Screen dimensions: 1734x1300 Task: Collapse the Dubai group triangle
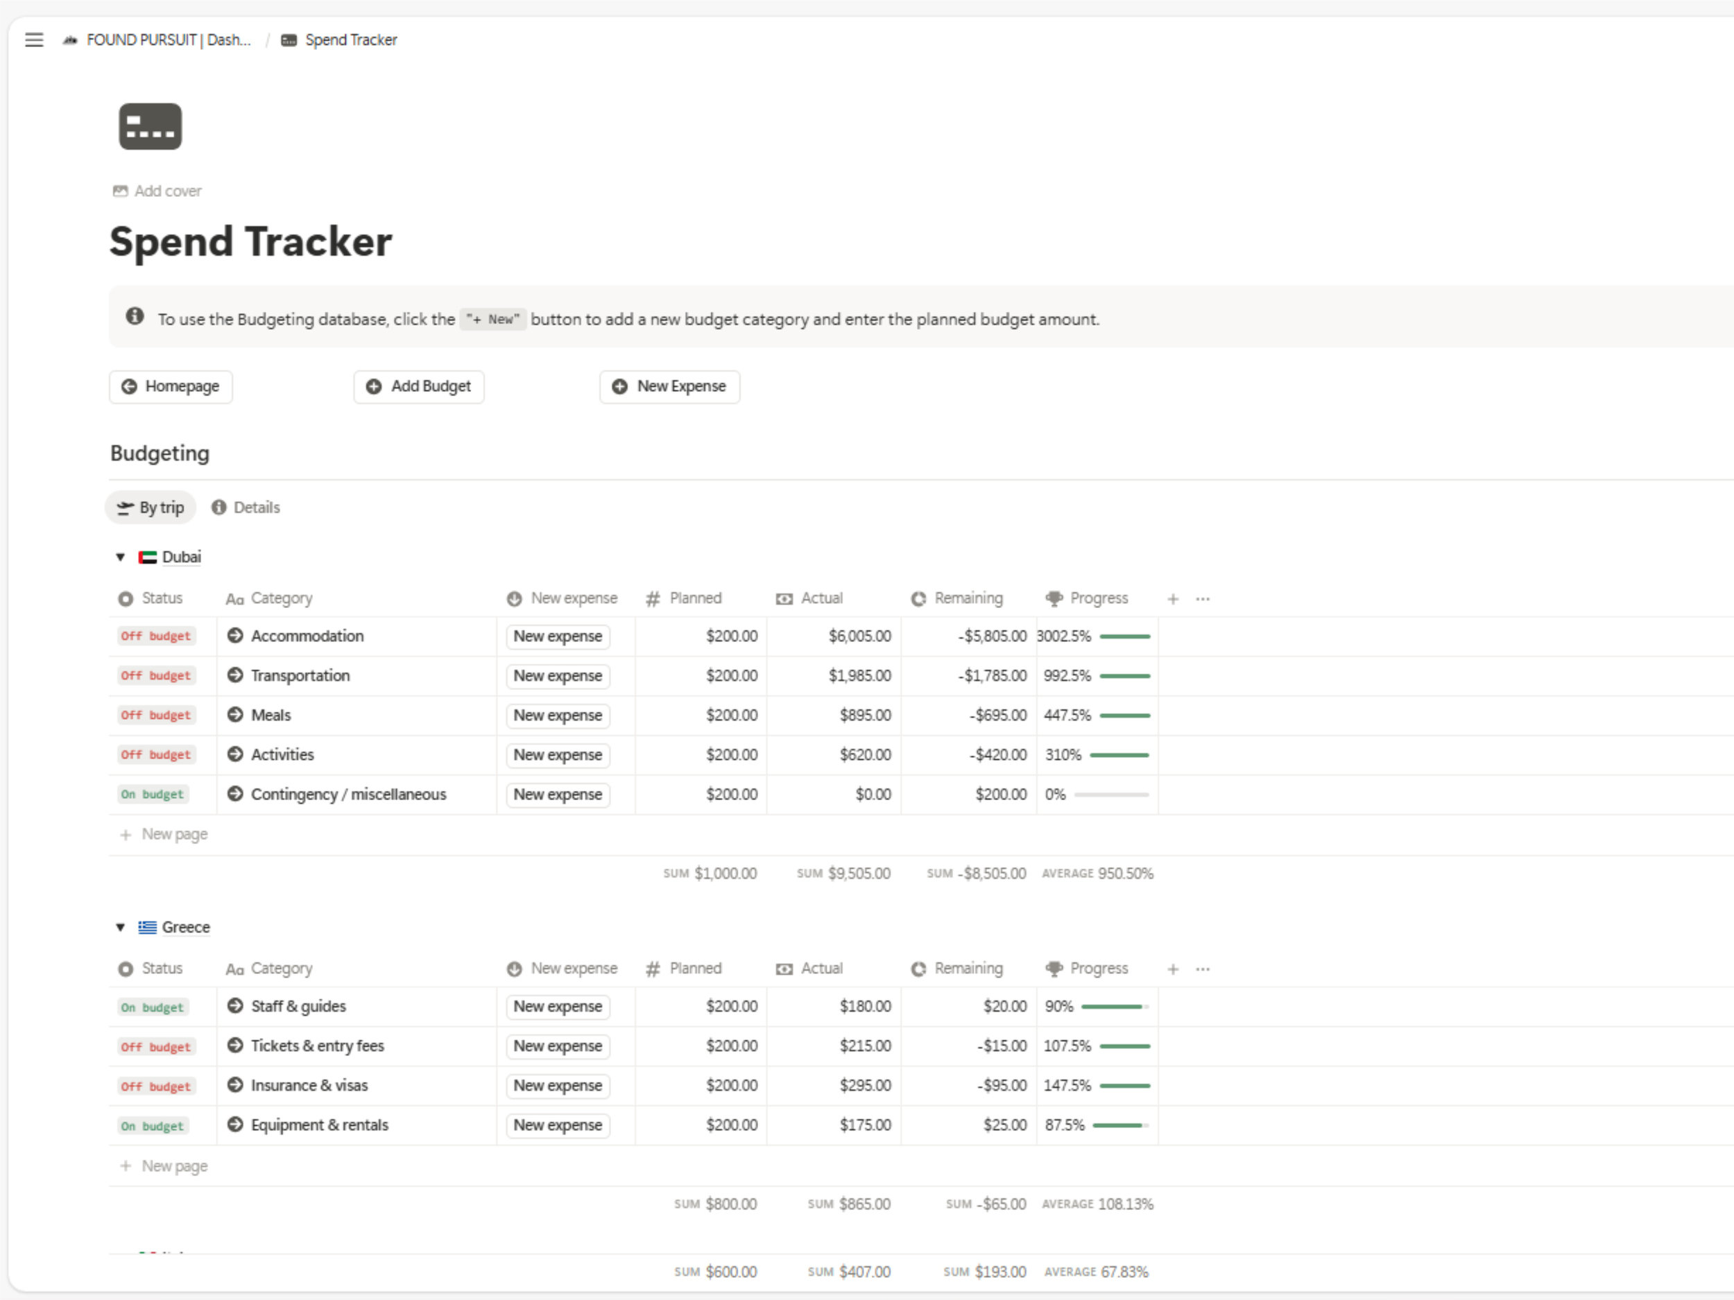tap(120, 557)
